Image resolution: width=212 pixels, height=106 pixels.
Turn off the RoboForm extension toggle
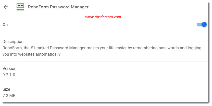click(202, 24)
